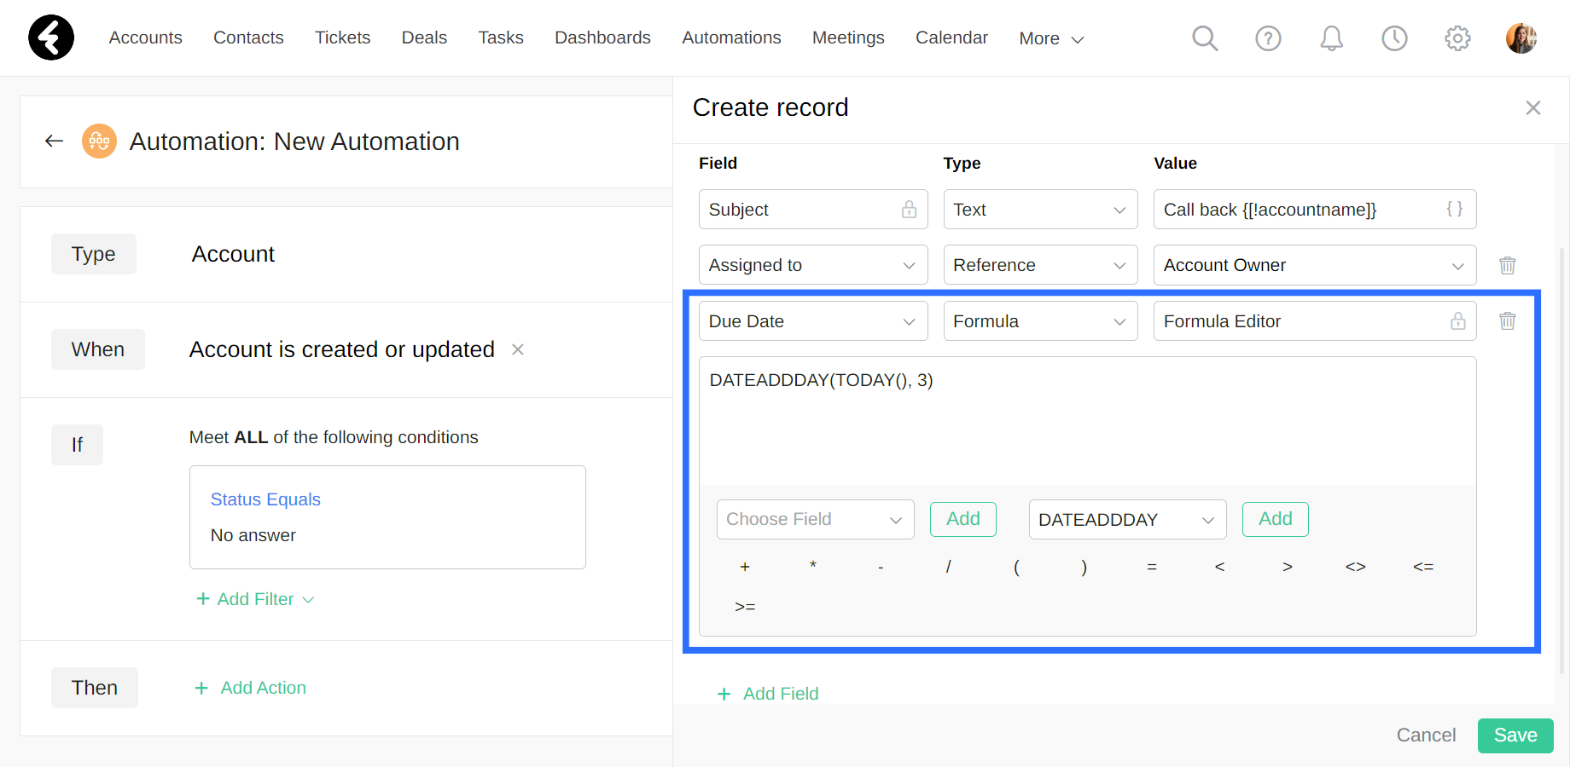Image resolution: width=1570 pixels, height=767 pixels.
Task: Open the Tasks tab
Action: tap(501, 37)
